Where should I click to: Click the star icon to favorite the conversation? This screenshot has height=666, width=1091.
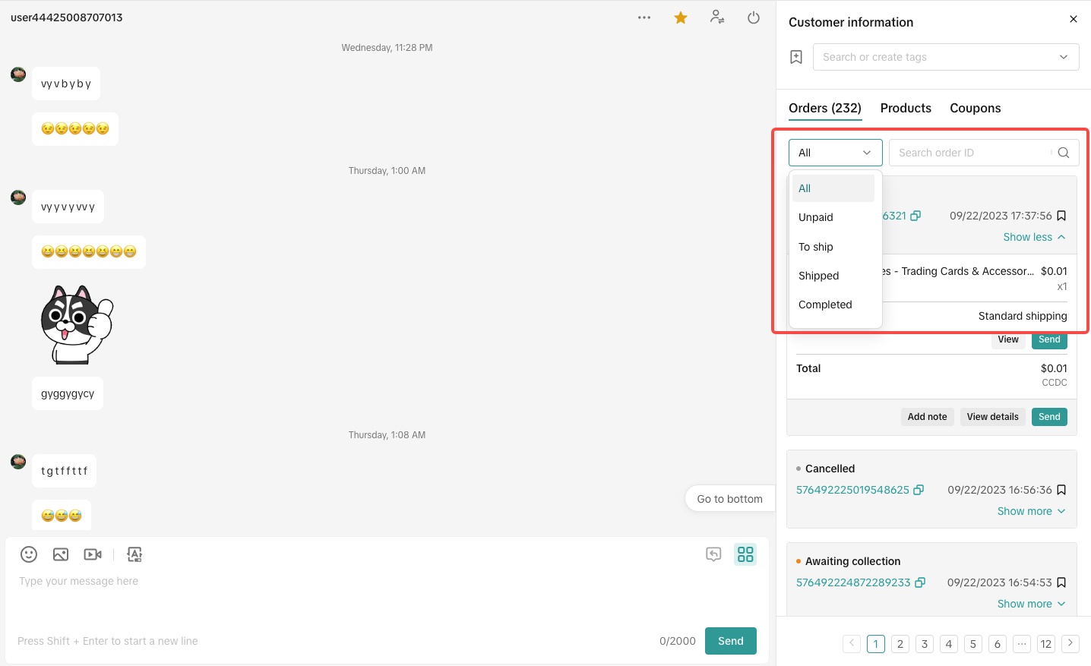(x=681, y=17)
